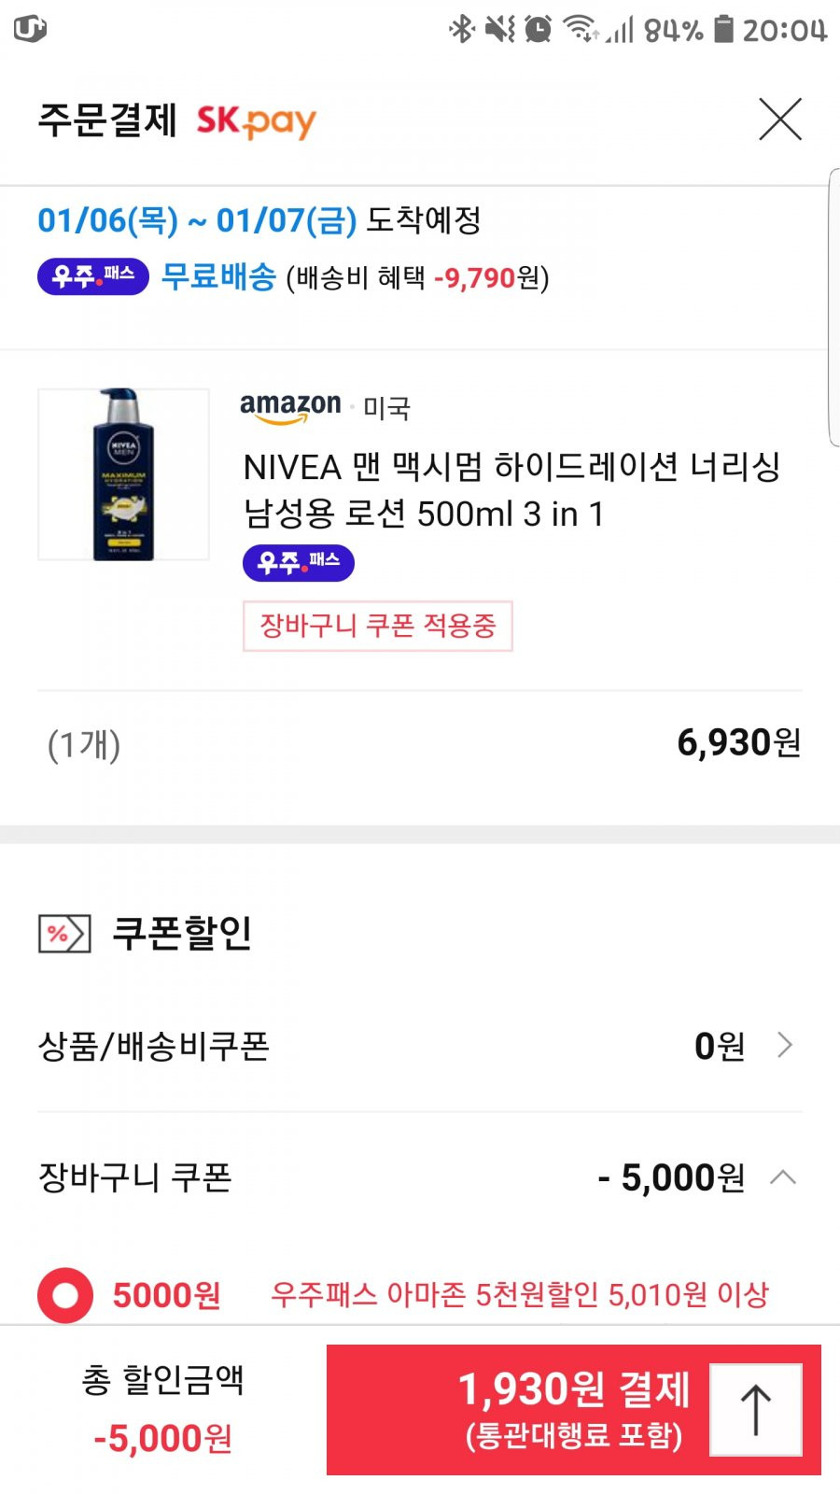The width and height of the screenshot is (840, 1494).
Task: Tap the 우주패스 badge next to 무료배송
Action: point(93,276)
